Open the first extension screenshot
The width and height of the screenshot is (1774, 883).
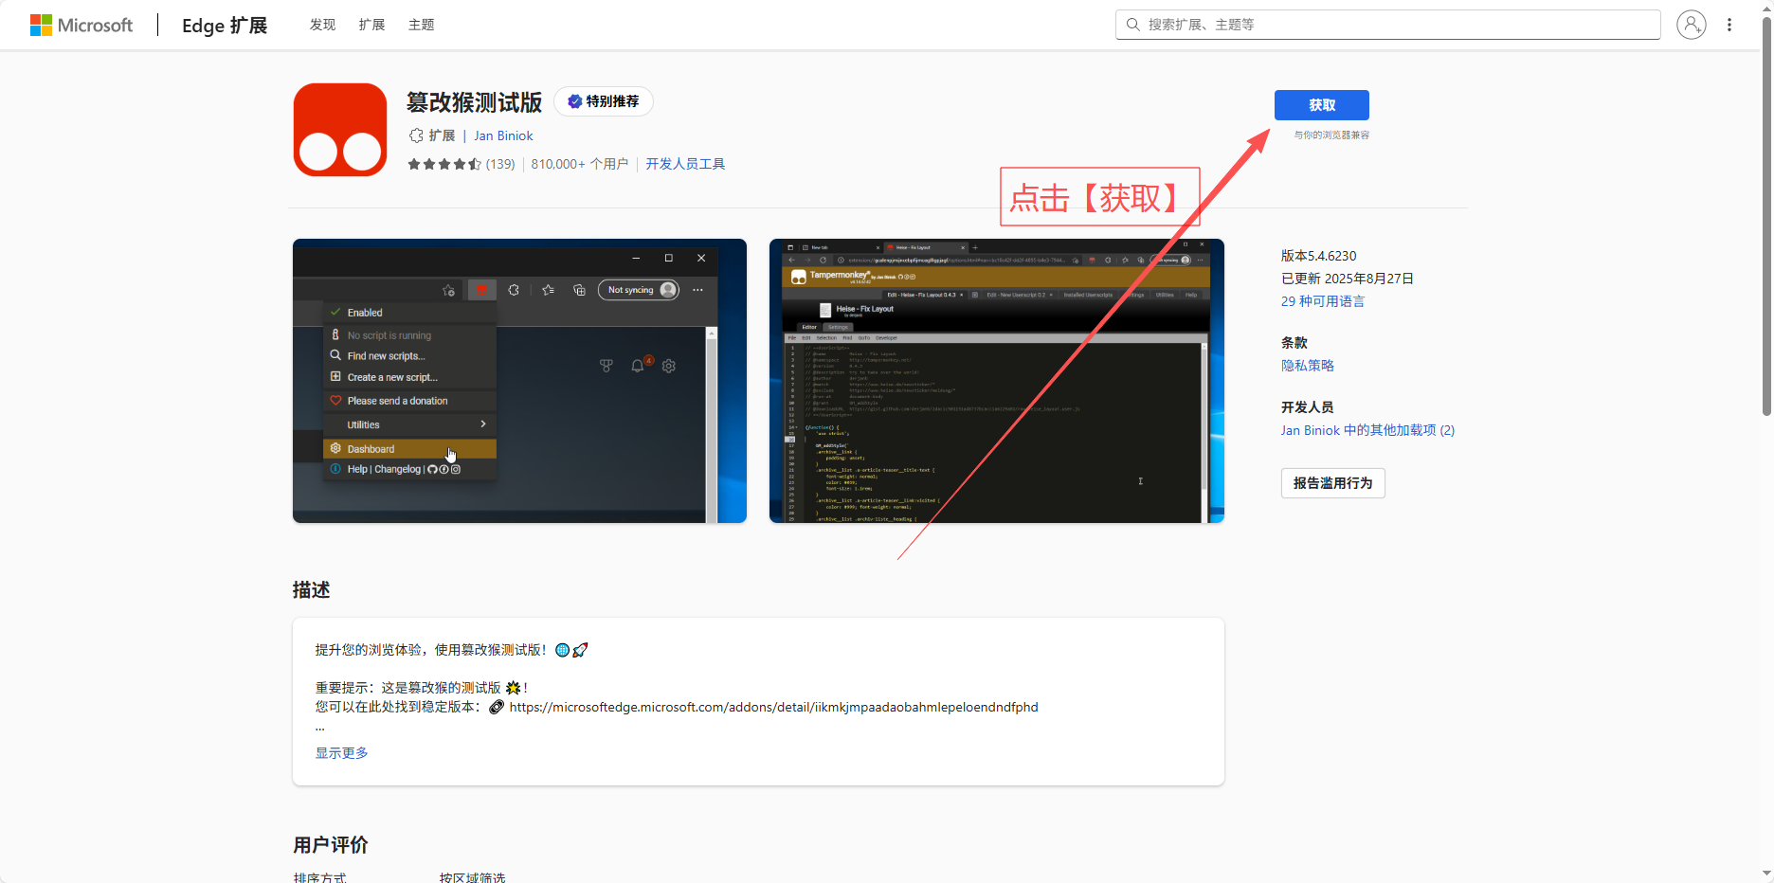click(x=519, y=381)
